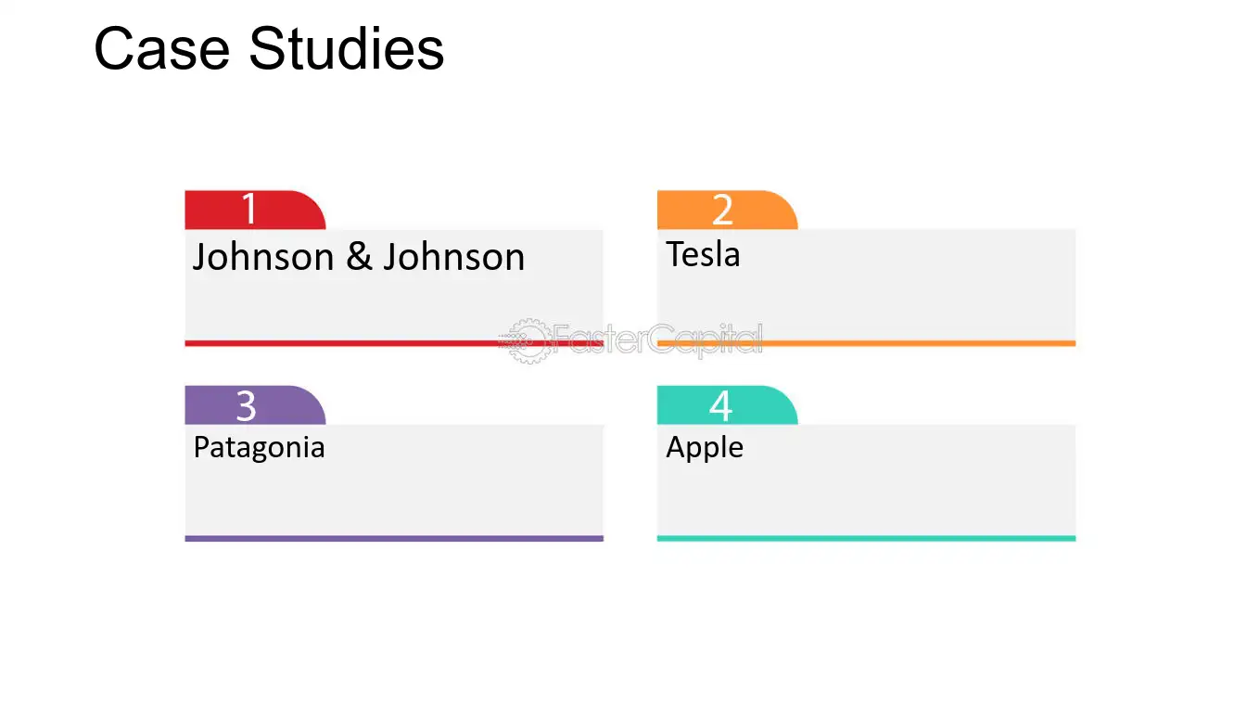Click the Patagonia label
1260x704 pixels.
(x=259, y=448)
